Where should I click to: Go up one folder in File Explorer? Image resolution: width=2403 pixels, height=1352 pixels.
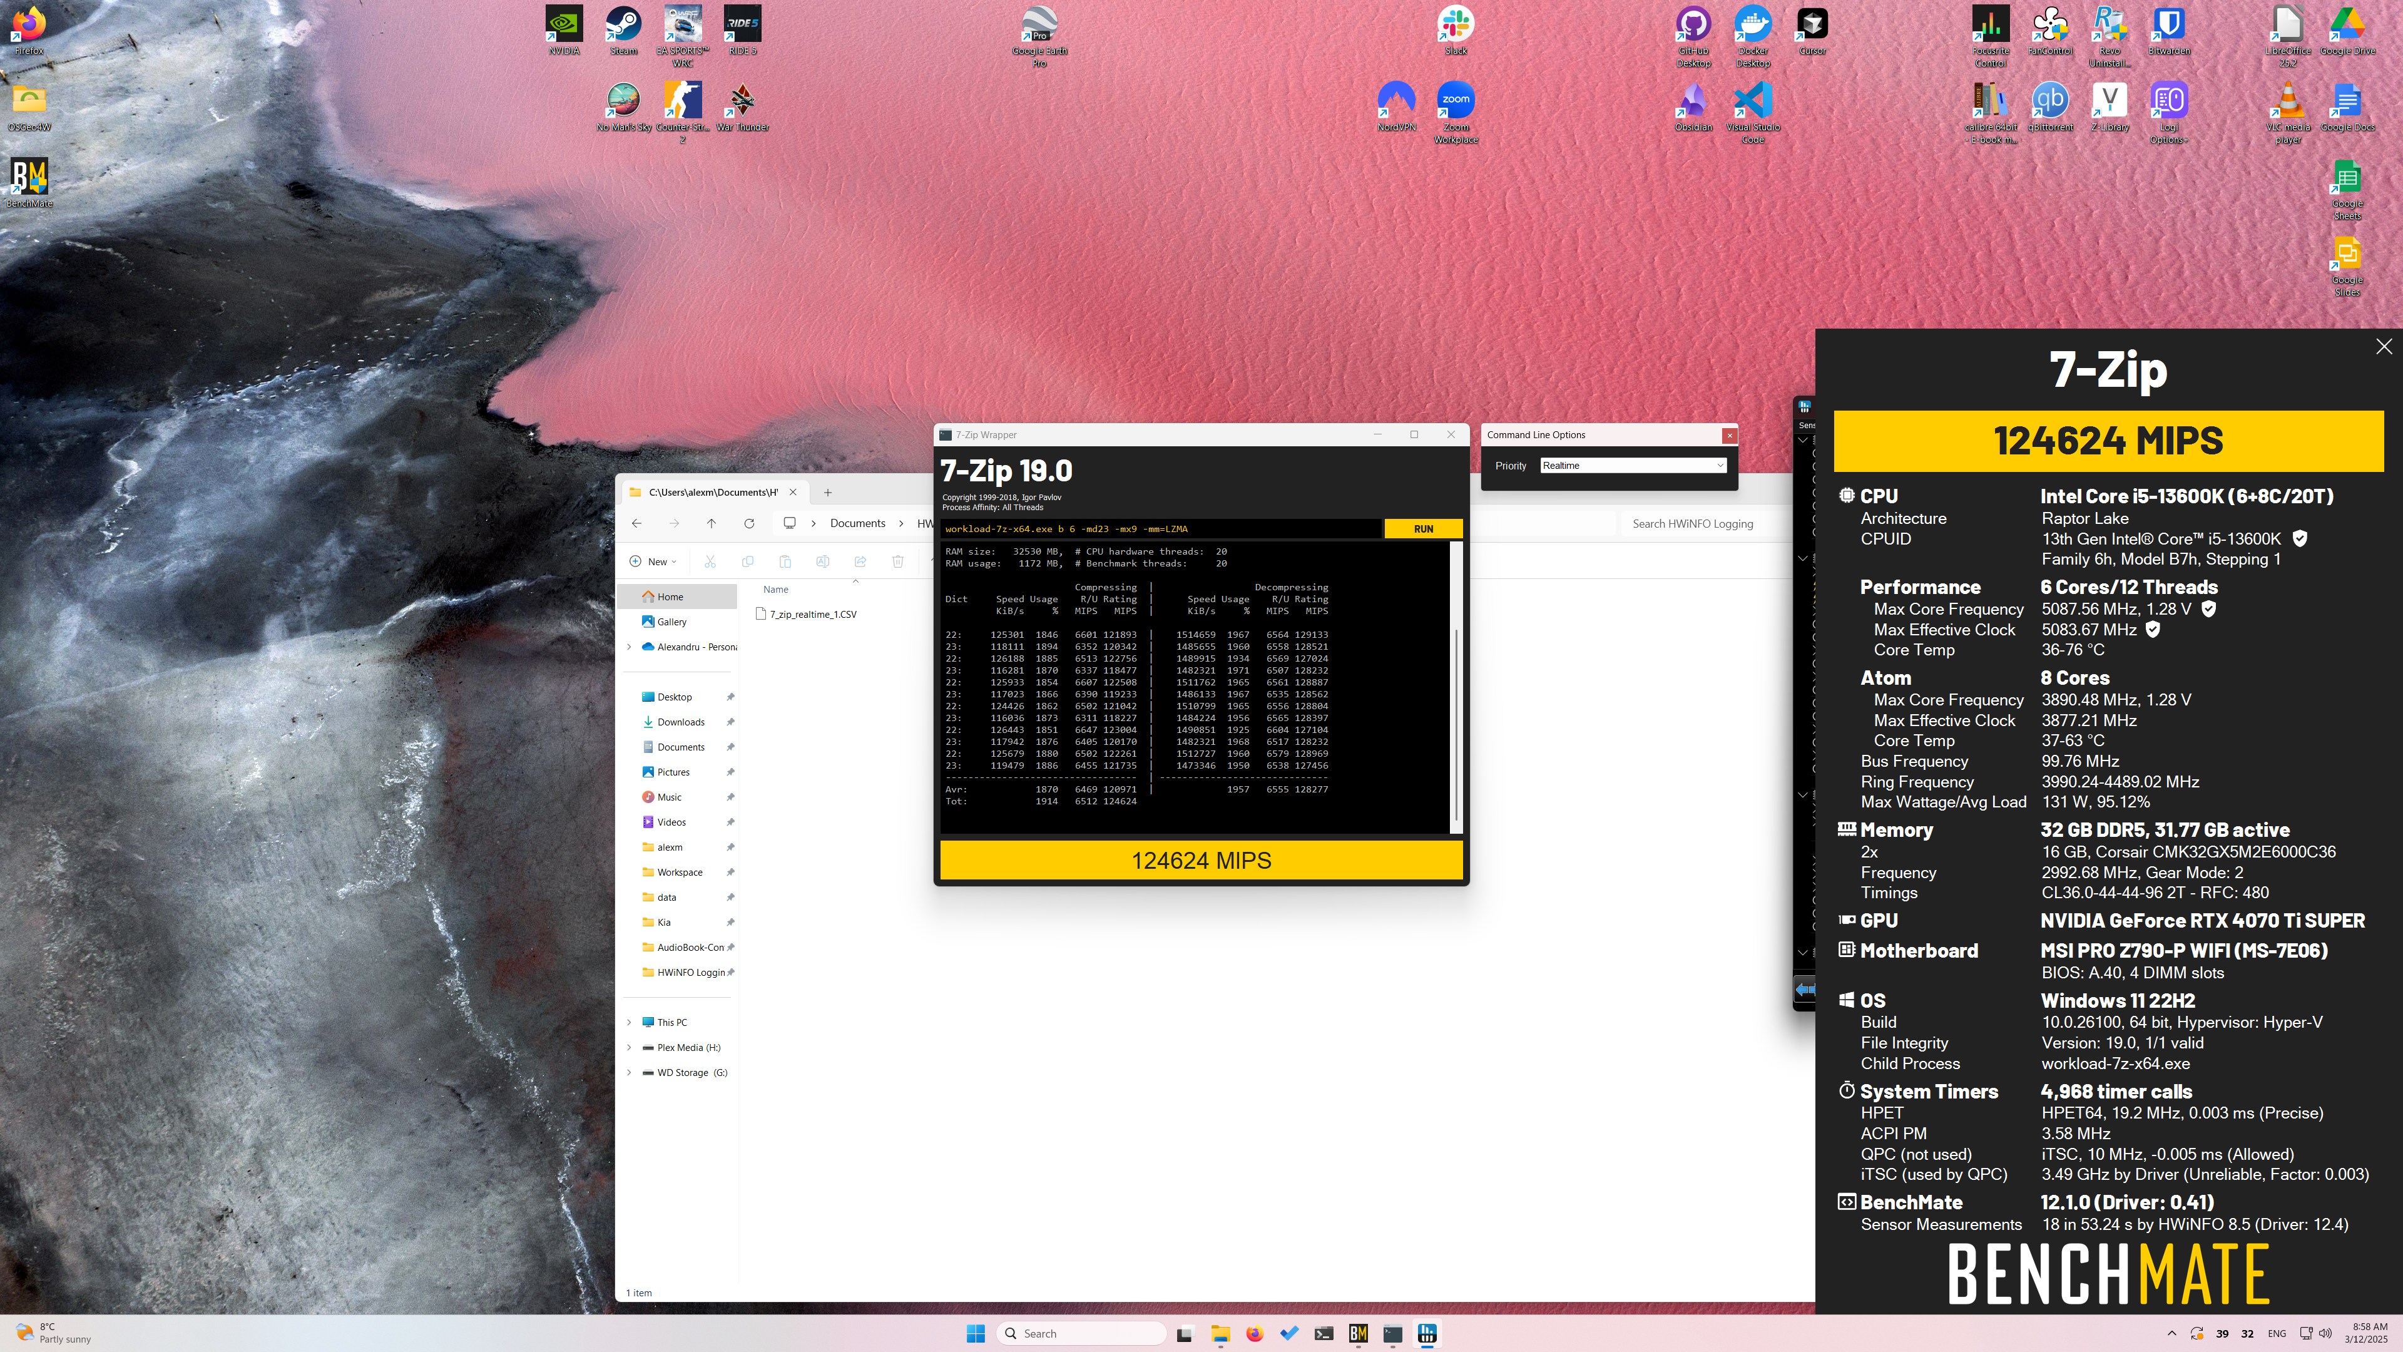pyautogui.click(x=712, y=523)
